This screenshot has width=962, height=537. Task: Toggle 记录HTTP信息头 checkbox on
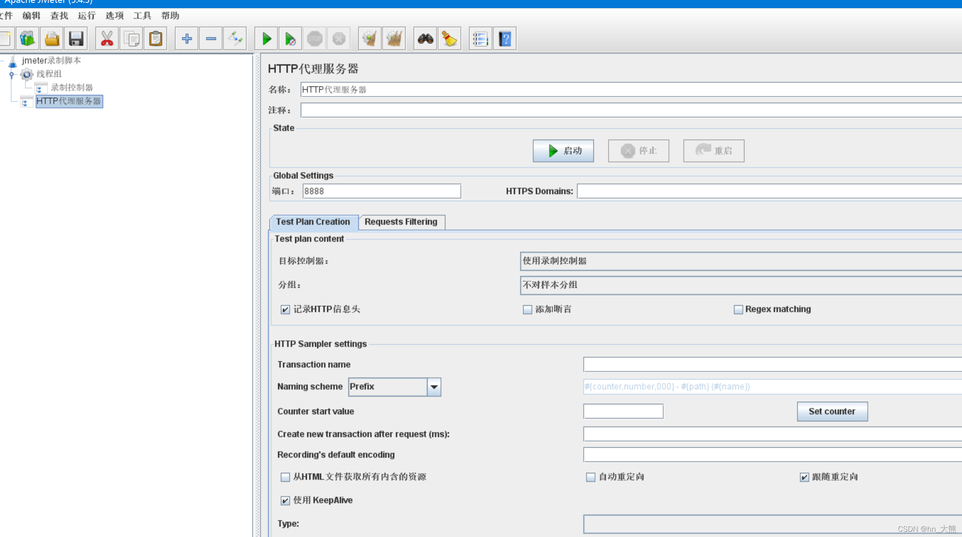click(285, 309)
